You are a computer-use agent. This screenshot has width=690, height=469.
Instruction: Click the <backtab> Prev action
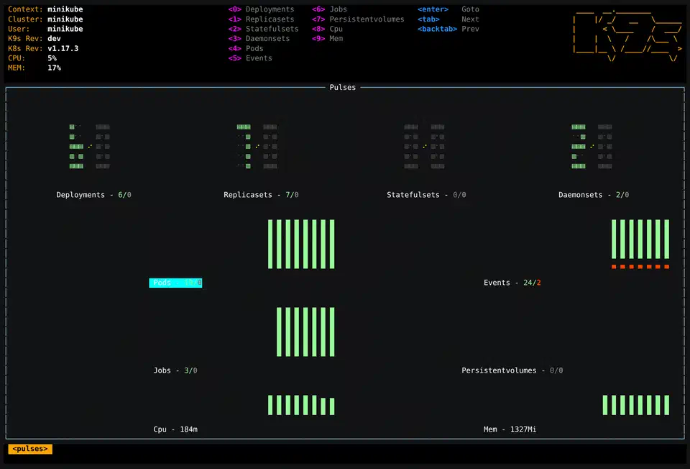click(x=446, y=29)
